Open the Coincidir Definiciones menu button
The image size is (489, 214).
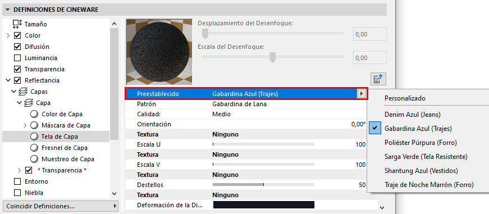pos(61,206)
